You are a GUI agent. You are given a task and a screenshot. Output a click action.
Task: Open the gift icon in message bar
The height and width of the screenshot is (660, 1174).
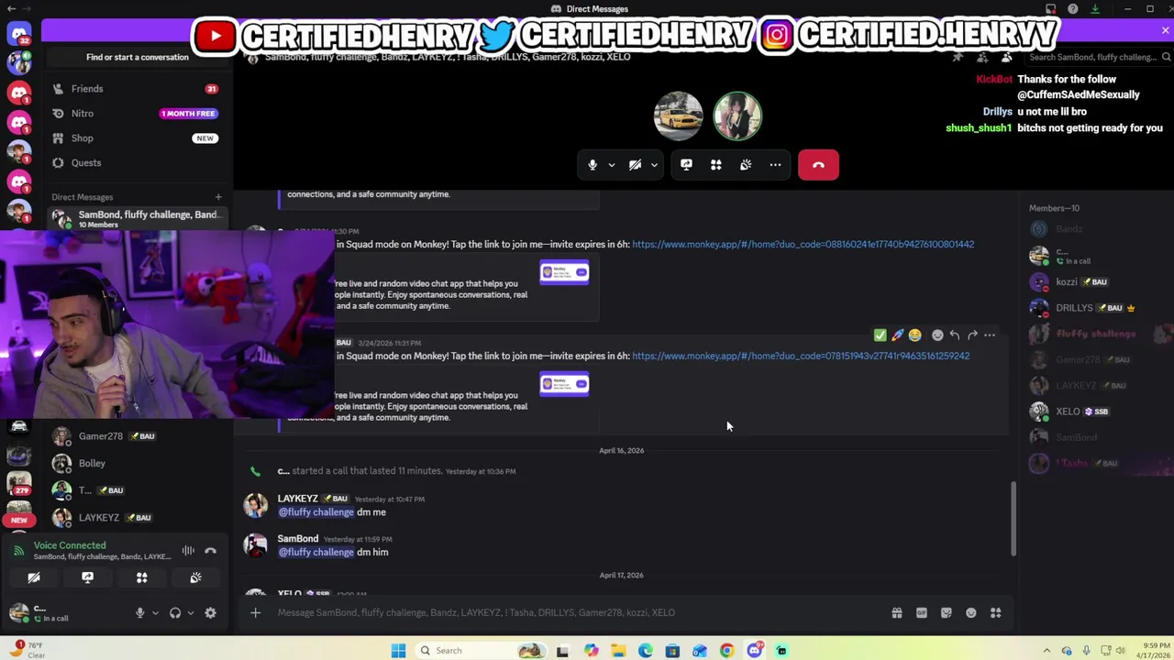pyautogui.click(x=897, y=613)
